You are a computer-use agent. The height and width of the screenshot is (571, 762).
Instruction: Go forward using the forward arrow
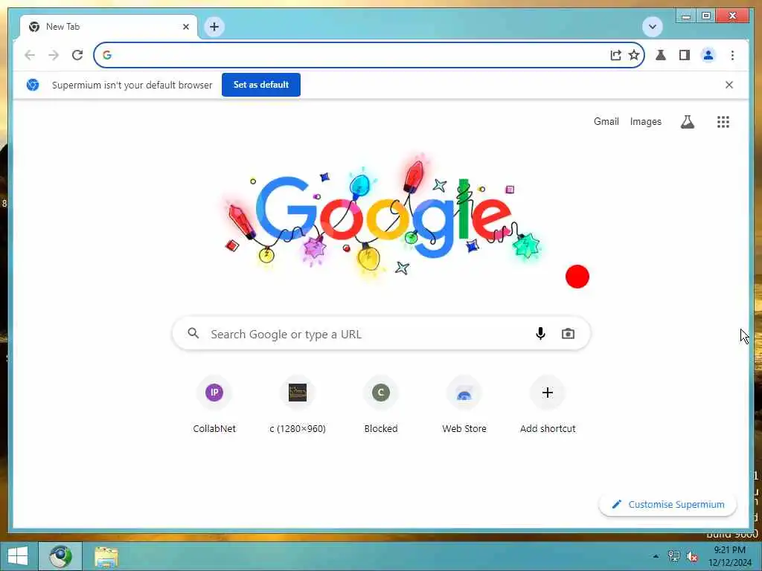(x=54, y=55)
